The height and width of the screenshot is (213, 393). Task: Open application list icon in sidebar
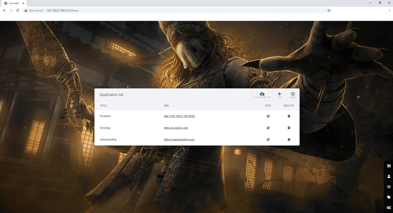(389, 187)
